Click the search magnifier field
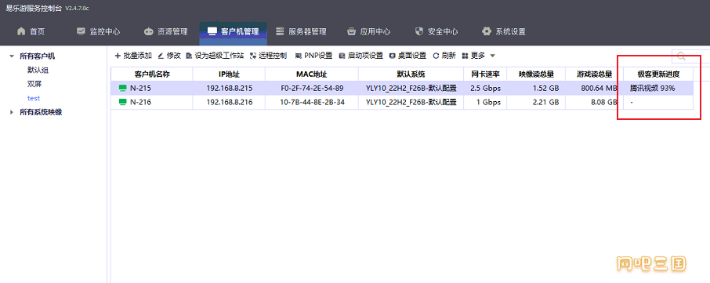Screen dimensions: 710x283 coord(690,56)
